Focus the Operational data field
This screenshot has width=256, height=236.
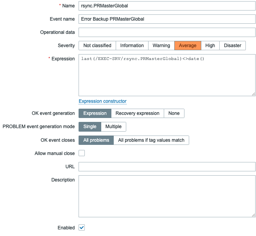point(167,32)
